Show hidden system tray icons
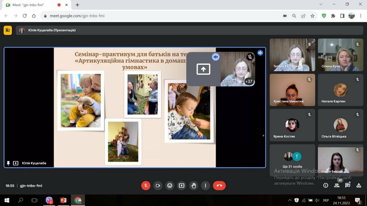 pos(290,200)
